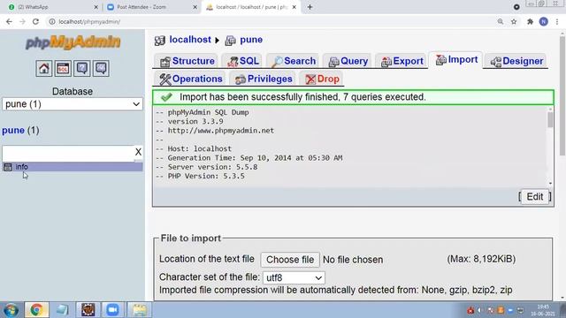Switch to the WhatsApp browser tab

52,7
